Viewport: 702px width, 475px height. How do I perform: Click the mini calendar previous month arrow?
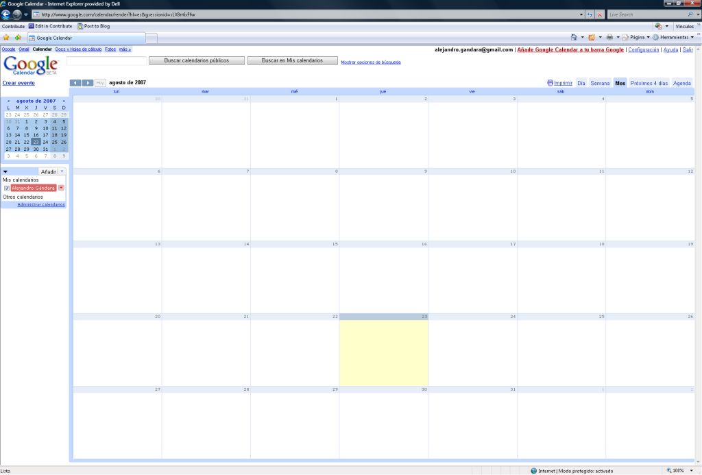8,101
